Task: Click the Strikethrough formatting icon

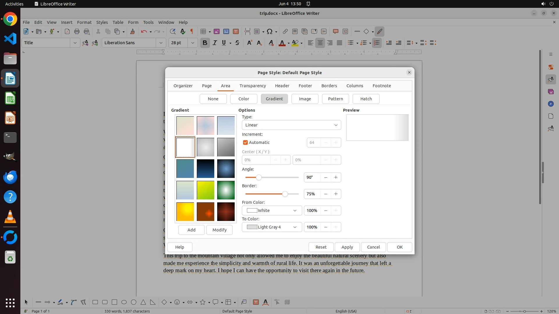Action: pos(237,43)
